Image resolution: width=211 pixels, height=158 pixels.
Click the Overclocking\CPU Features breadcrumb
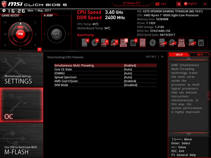pyautogui.click(x=65, y=57)
